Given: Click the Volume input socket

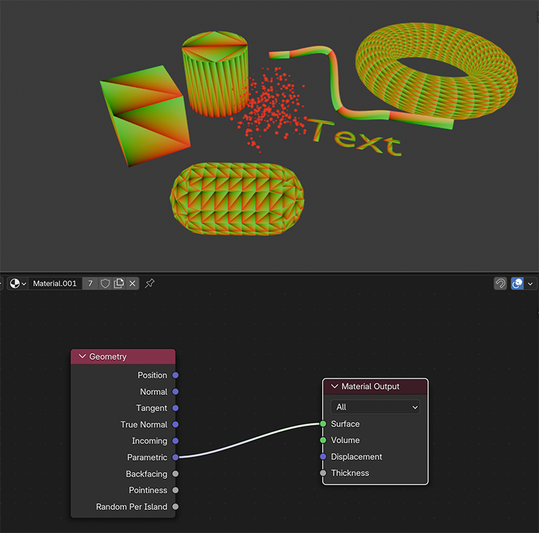Looking at the screenshot, I should [323, 440].
